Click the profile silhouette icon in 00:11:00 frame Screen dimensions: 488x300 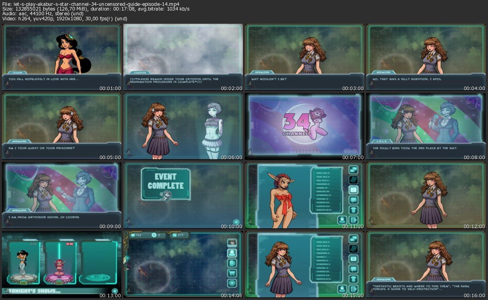pyautogui.click(x=342, y=220)
